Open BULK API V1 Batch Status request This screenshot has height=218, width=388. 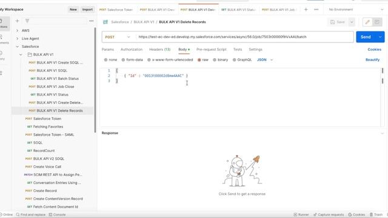[x=55, y=79]
